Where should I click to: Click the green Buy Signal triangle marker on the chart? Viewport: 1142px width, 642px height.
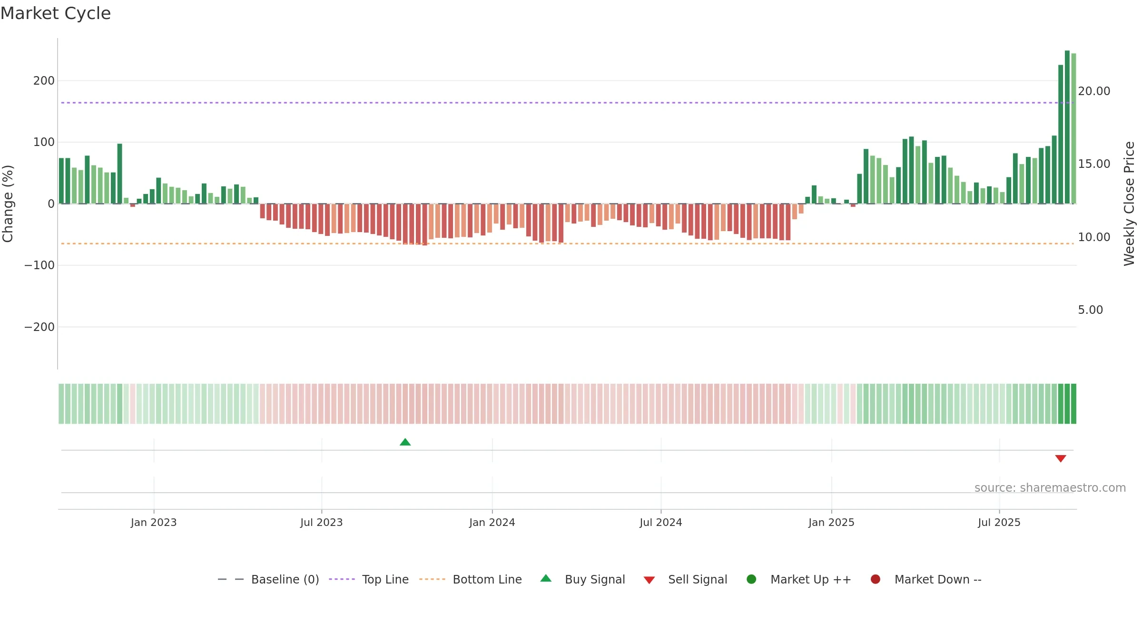[405, 442]
